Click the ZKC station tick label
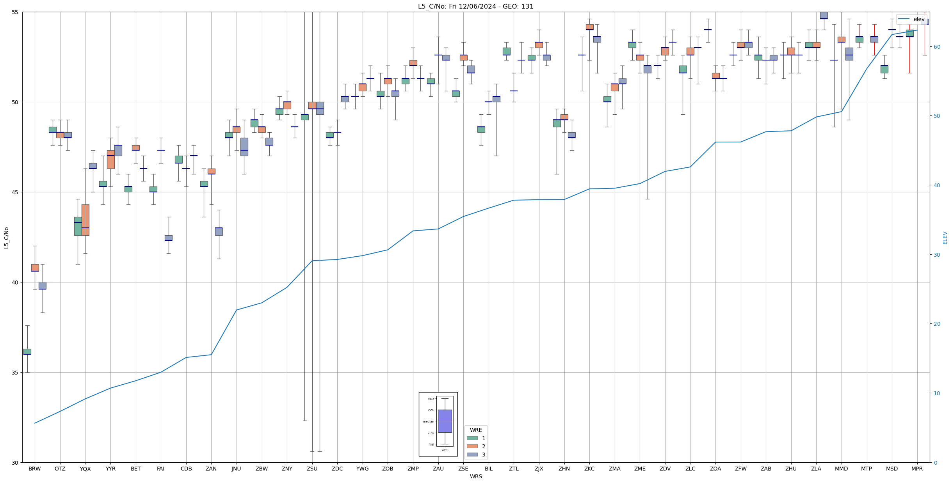This screenshot has width=952, height=483. (x=589, y=469)
